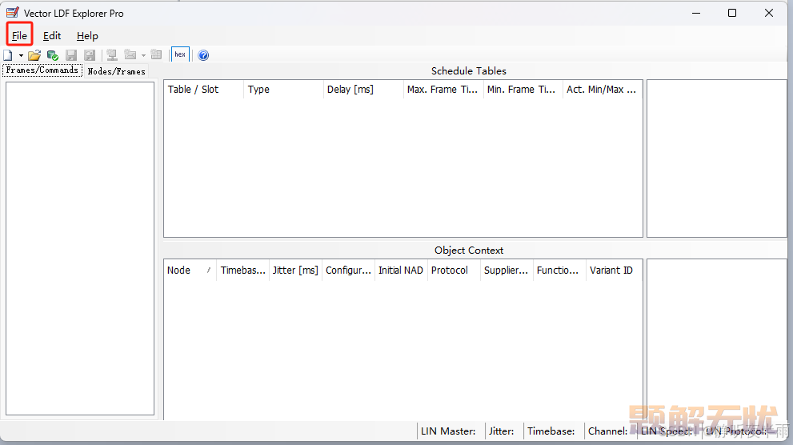
Task: Click the Protocol column header
Action: 454,271
